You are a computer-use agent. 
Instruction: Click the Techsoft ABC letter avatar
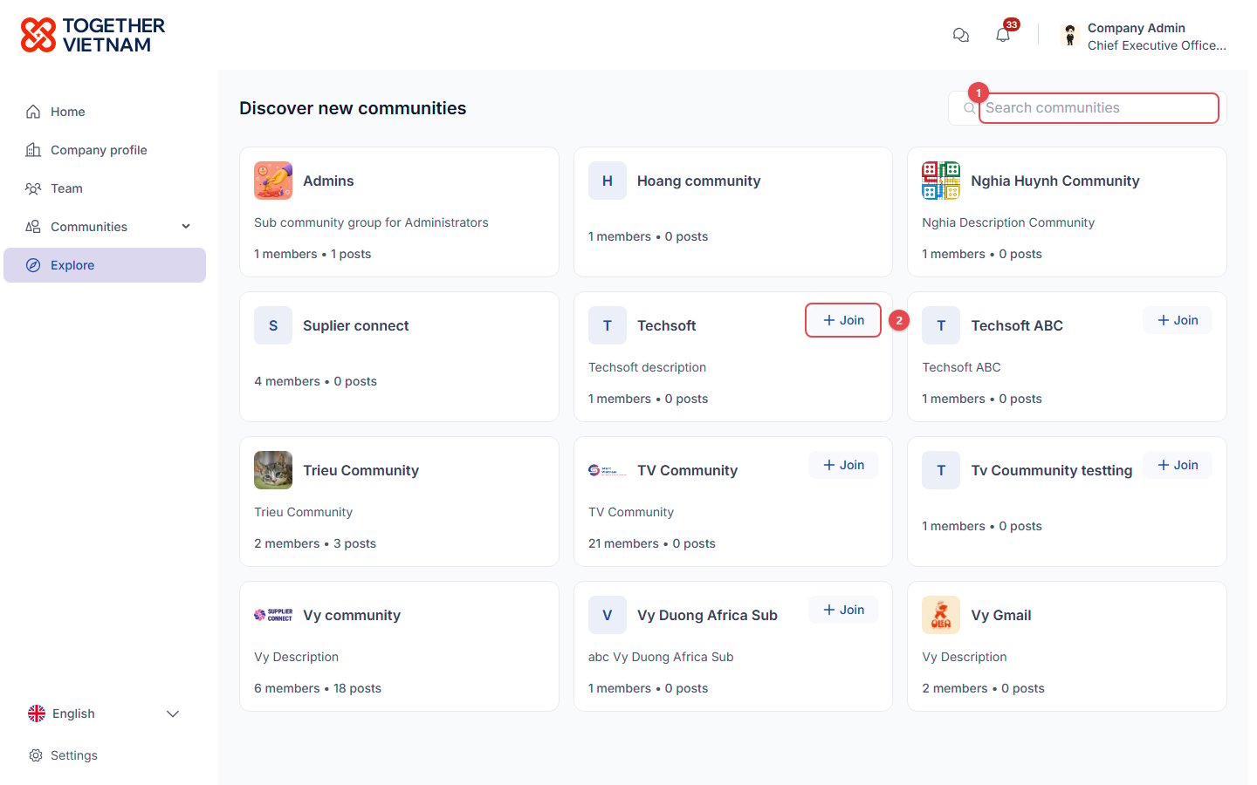(941, 325)
